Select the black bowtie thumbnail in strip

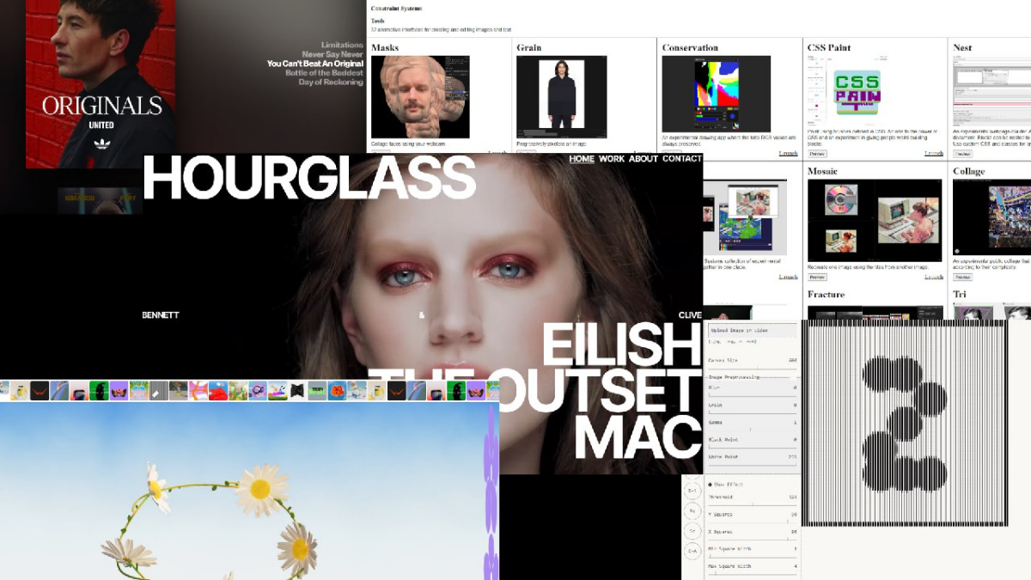coord(297,391)
